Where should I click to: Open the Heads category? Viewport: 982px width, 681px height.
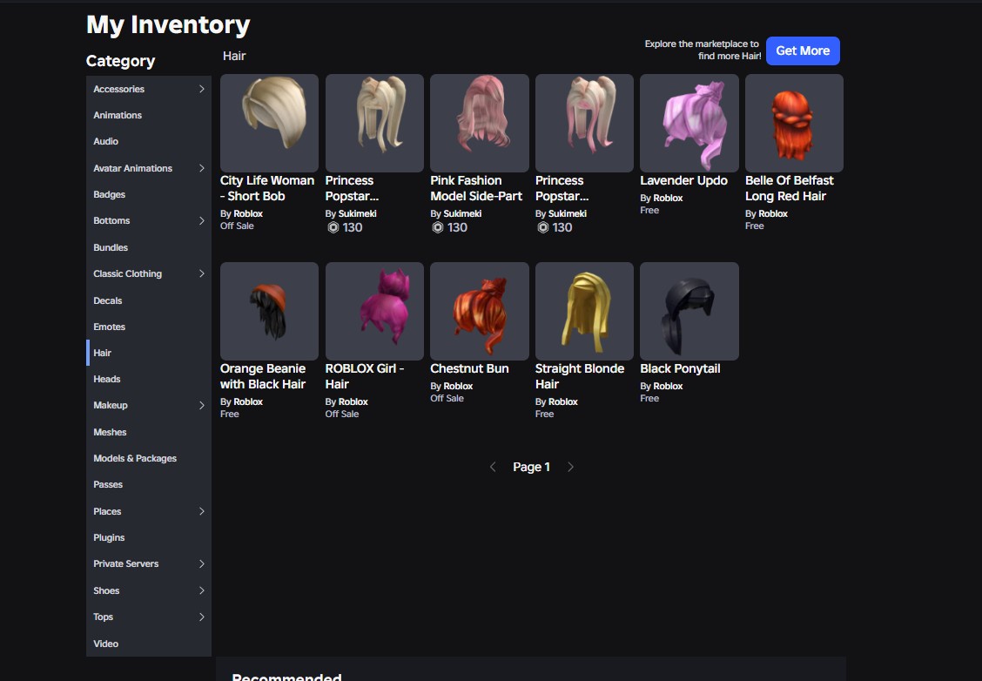click(x=149, y=379)
